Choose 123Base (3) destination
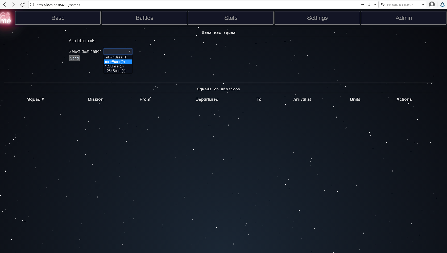The image size is (447, 253). [x=118, y=66]
